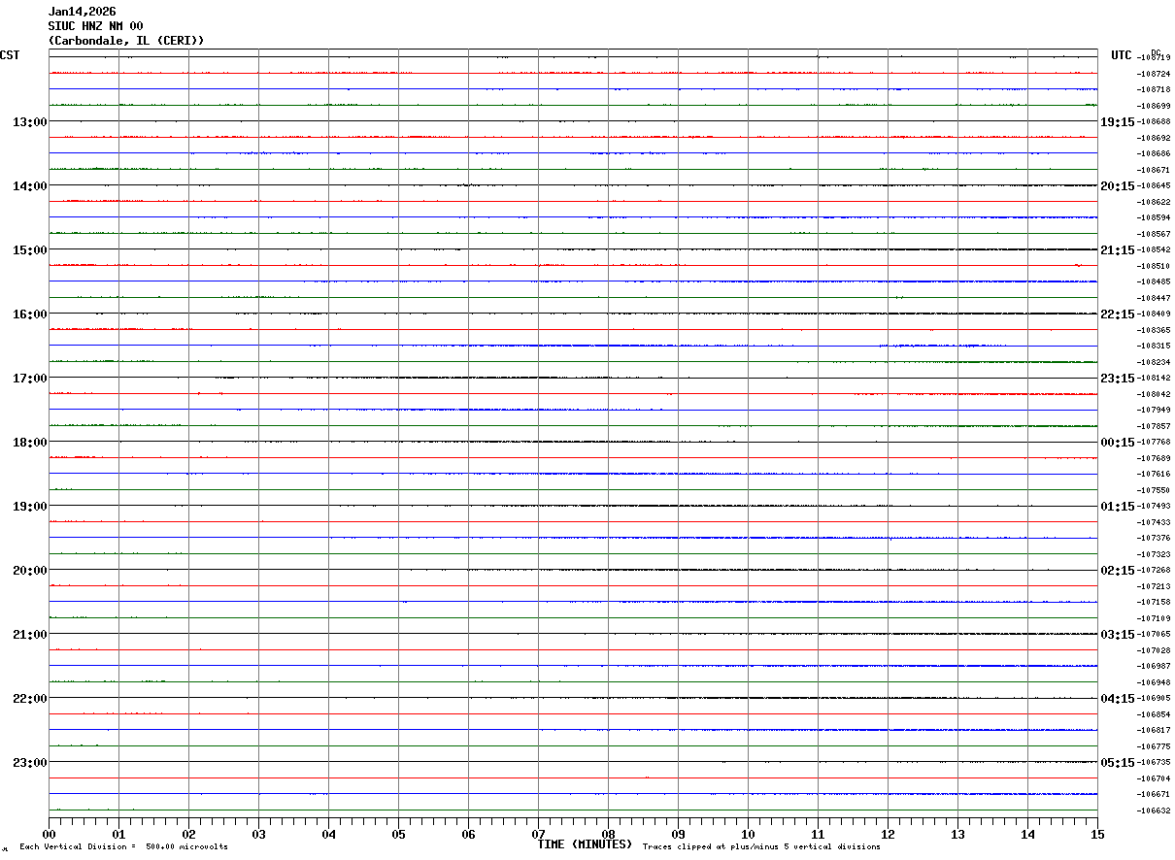The width and height of the screenshot is (1175, 860).
Task: Click minute 15 on the time axis
Action: (x=1097, y=834)
